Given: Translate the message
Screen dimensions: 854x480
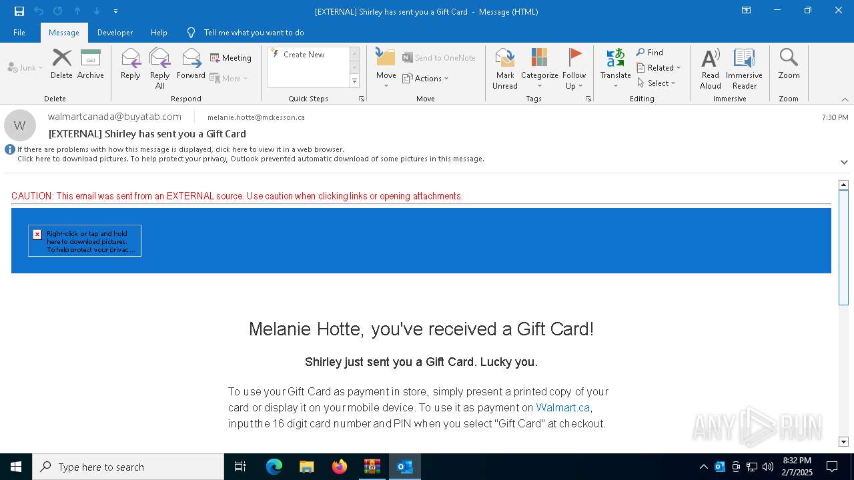Looking at the screenshot, I should coord(615,68).
